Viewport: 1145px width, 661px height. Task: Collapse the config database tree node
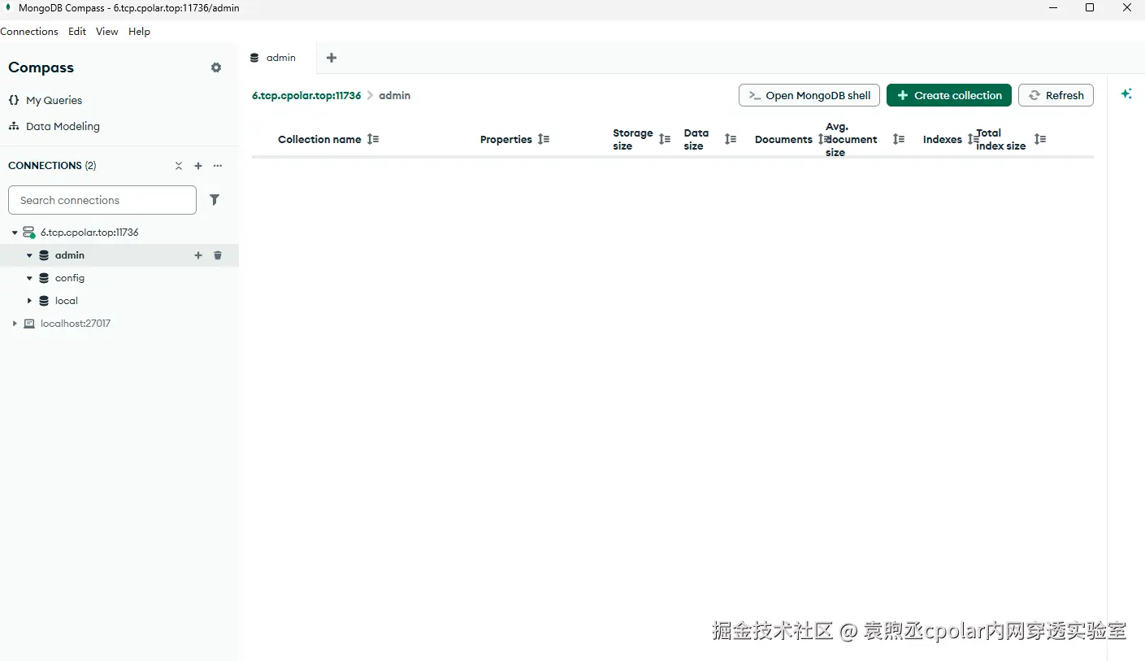(29, 278)
